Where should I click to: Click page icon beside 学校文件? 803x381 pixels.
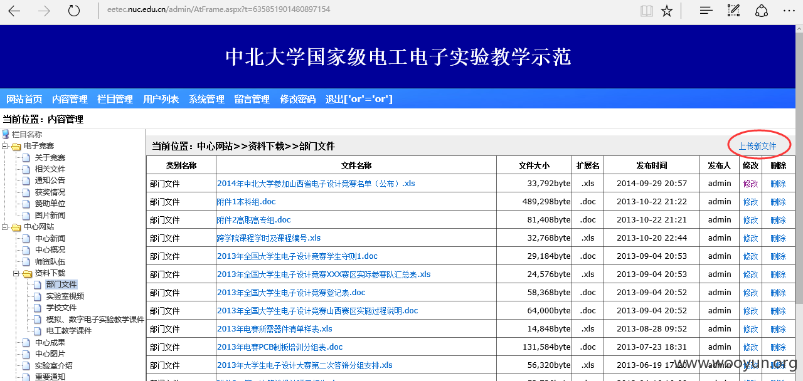click(38, 308)
